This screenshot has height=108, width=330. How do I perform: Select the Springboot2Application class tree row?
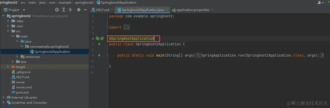pos(44,51)
